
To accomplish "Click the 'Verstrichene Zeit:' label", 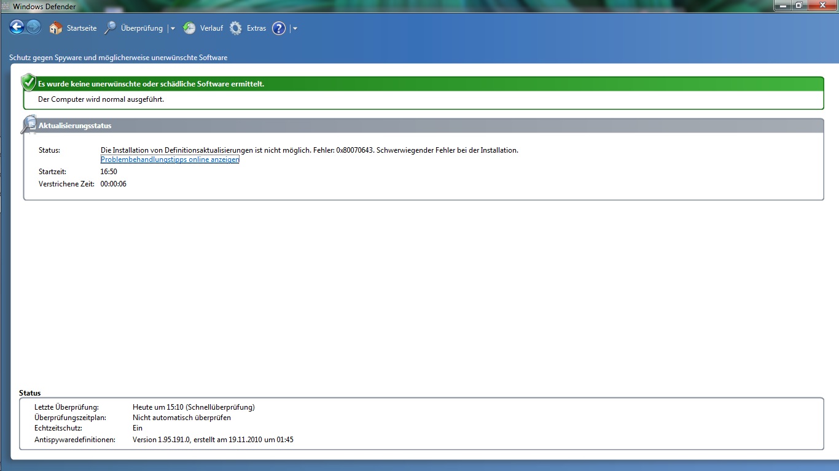I will point(66,184).
